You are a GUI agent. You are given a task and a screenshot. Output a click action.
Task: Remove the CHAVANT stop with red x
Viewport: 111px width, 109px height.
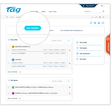[70, 63]
